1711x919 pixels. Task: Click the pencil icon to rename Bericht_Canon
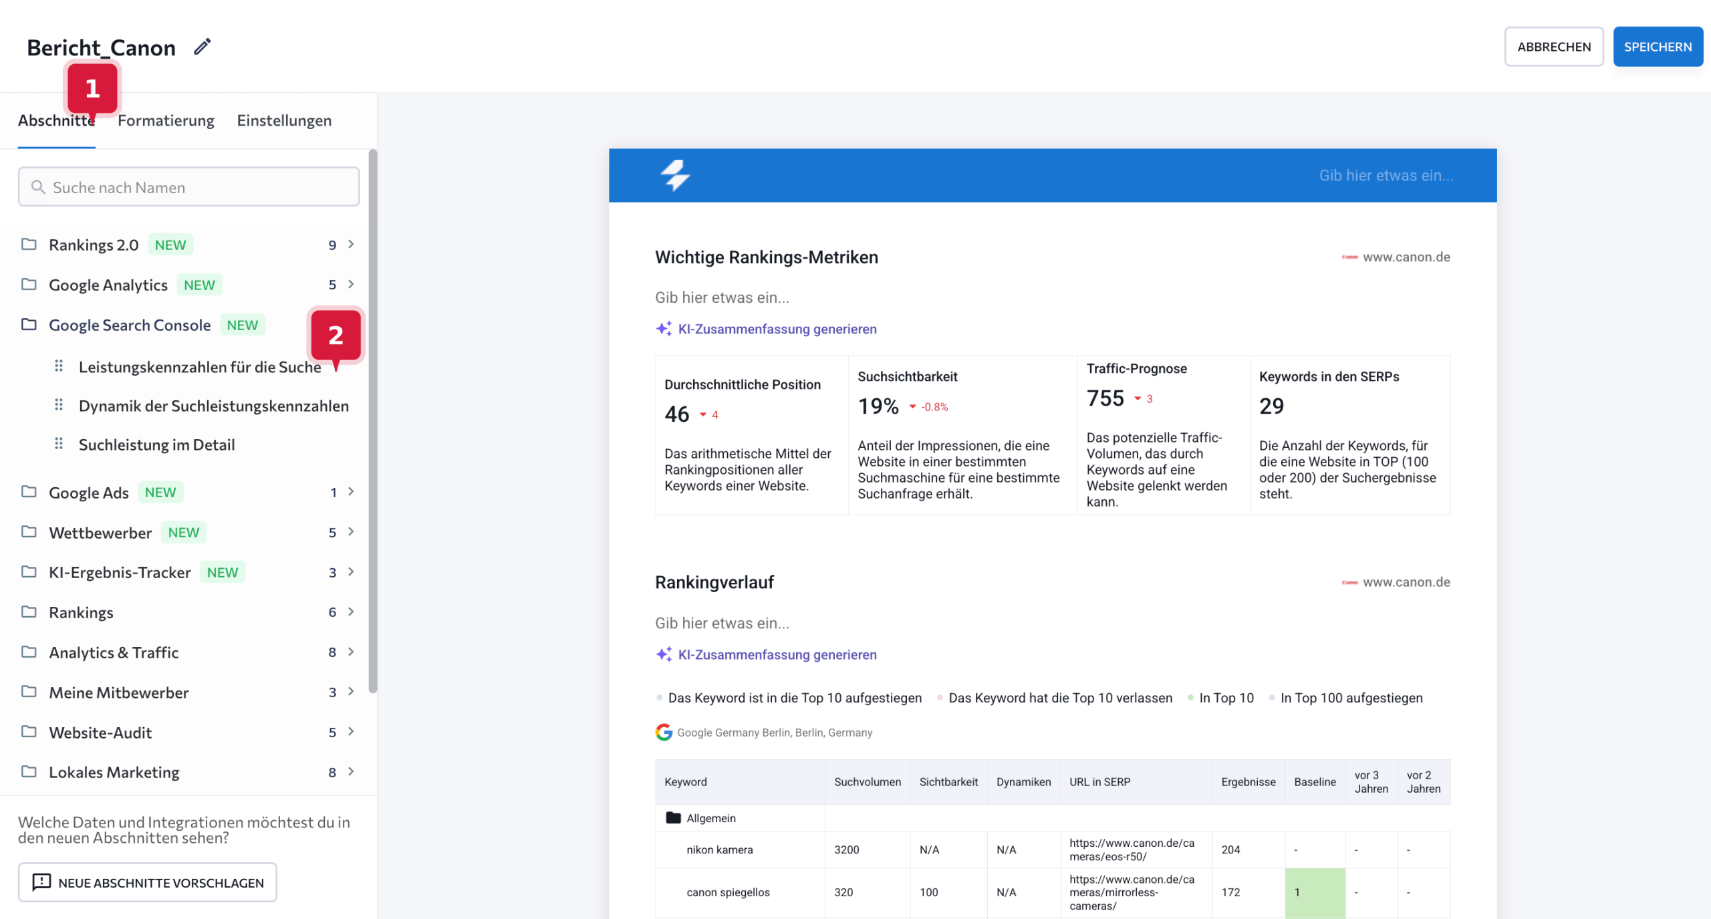[x=202, y=47]
